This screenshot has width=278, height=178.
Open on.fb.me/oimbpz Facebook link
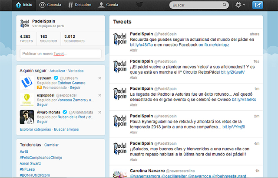214,45
